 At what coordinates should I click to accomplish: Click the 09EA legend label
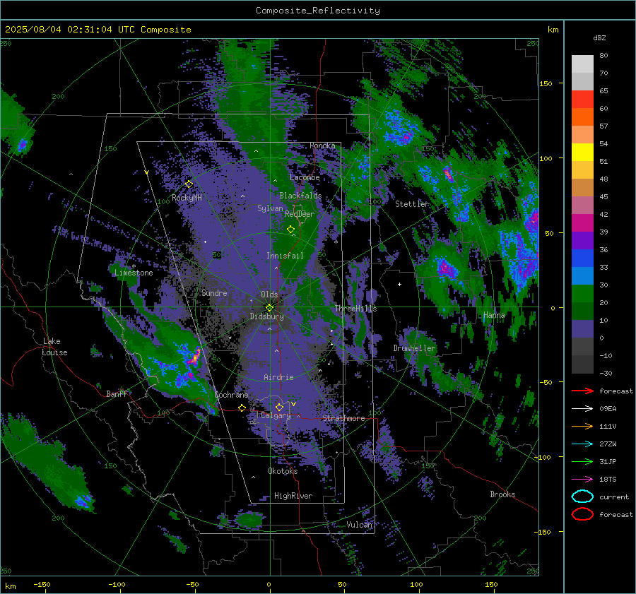click(608, 409)
